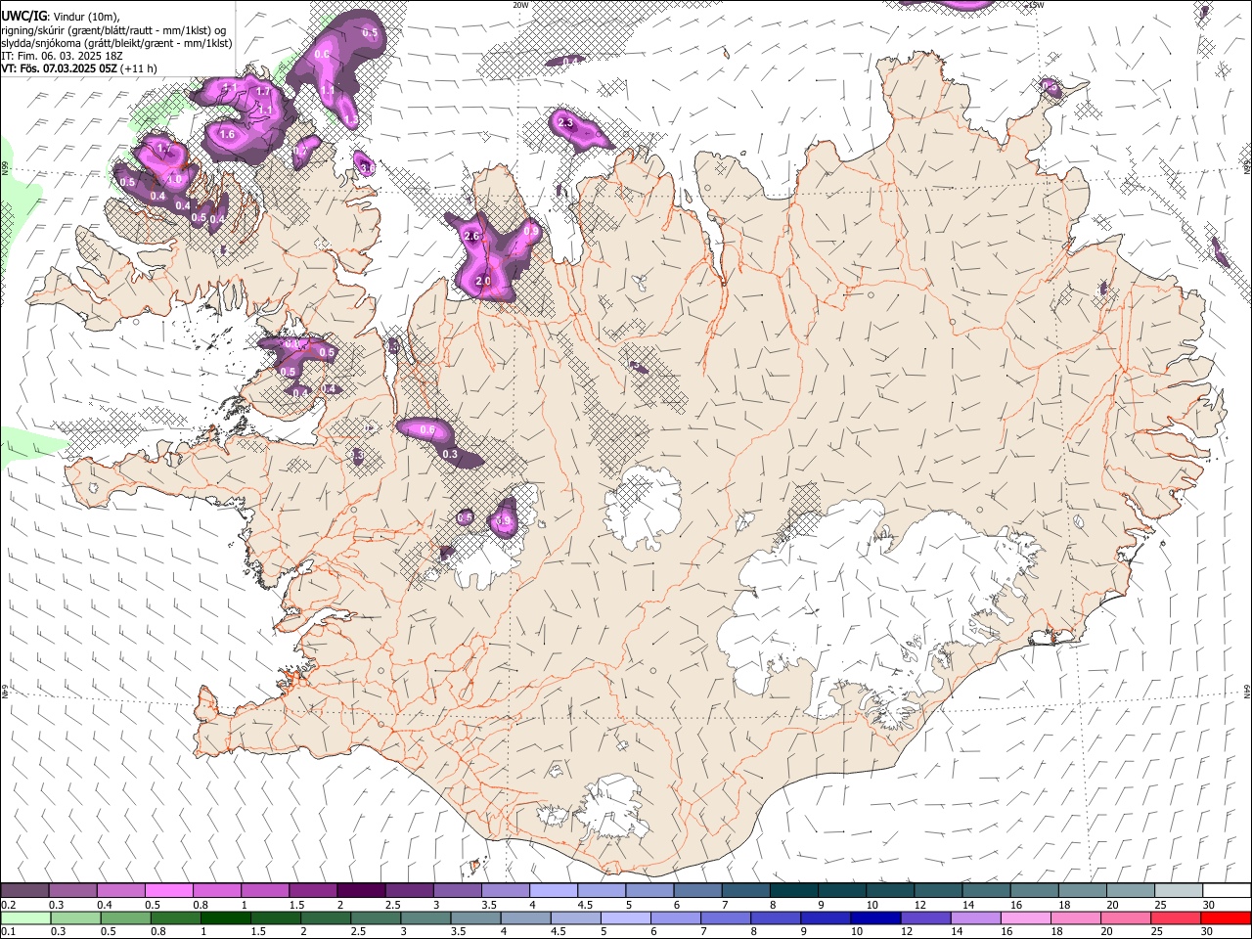Select the pale gray 25–30 snow legend swatch
Viewport: 1252px width, 939px height.
(x=1178, y=890)
